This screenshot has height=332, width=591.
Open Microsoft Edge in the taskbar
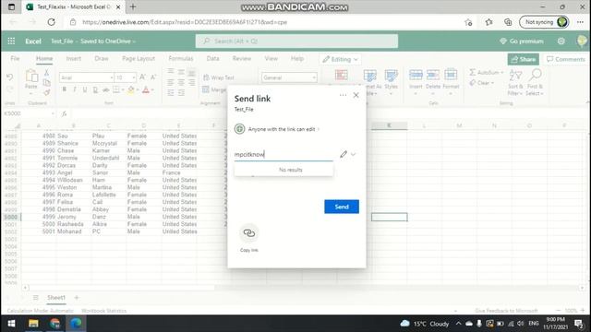click(76, 324)
